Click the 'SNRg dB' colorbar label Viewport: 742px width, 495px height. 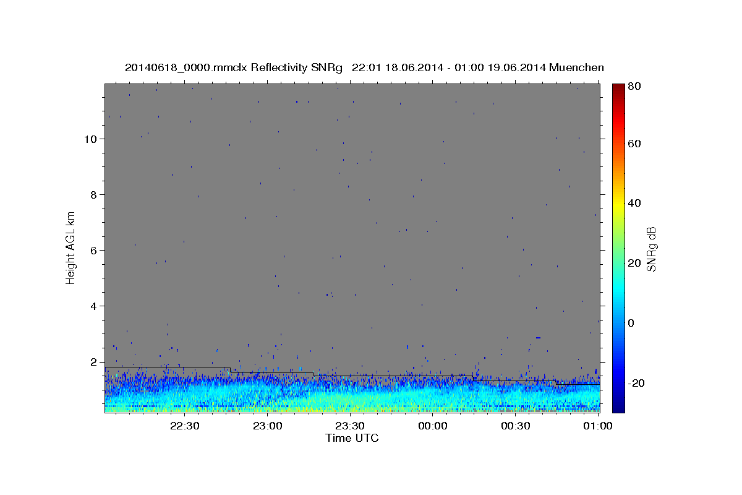(x=651, y=249)
